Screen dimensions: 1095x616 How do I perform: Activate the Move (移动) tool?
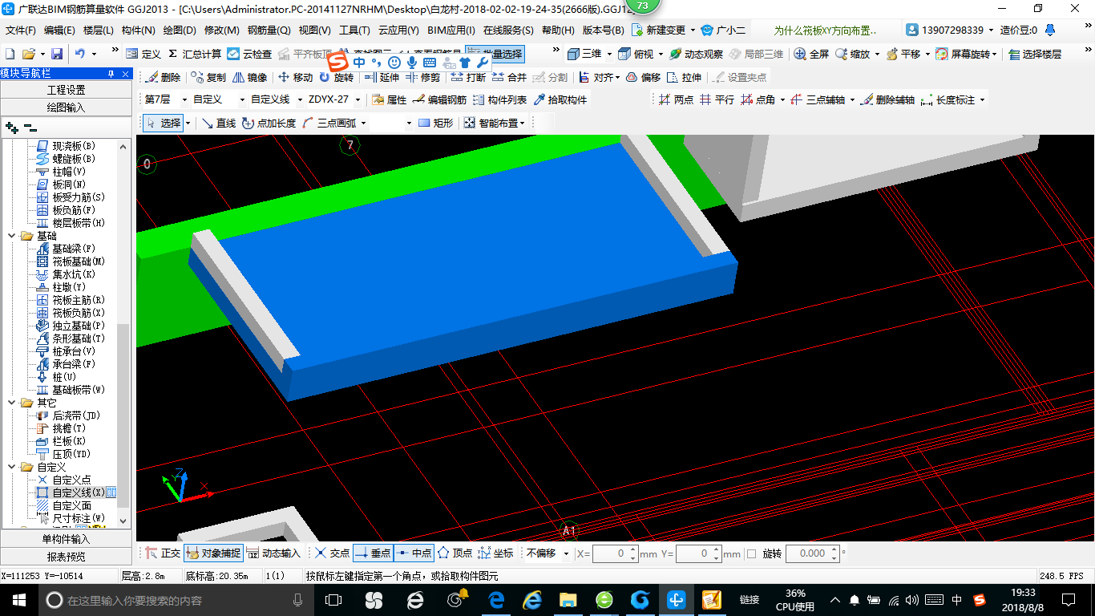(296, 78)
